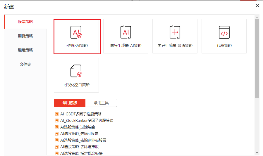Pick the 向导生成器-普通策略 icon
Screen dimensions: 263x156
(x=175, y=32)
